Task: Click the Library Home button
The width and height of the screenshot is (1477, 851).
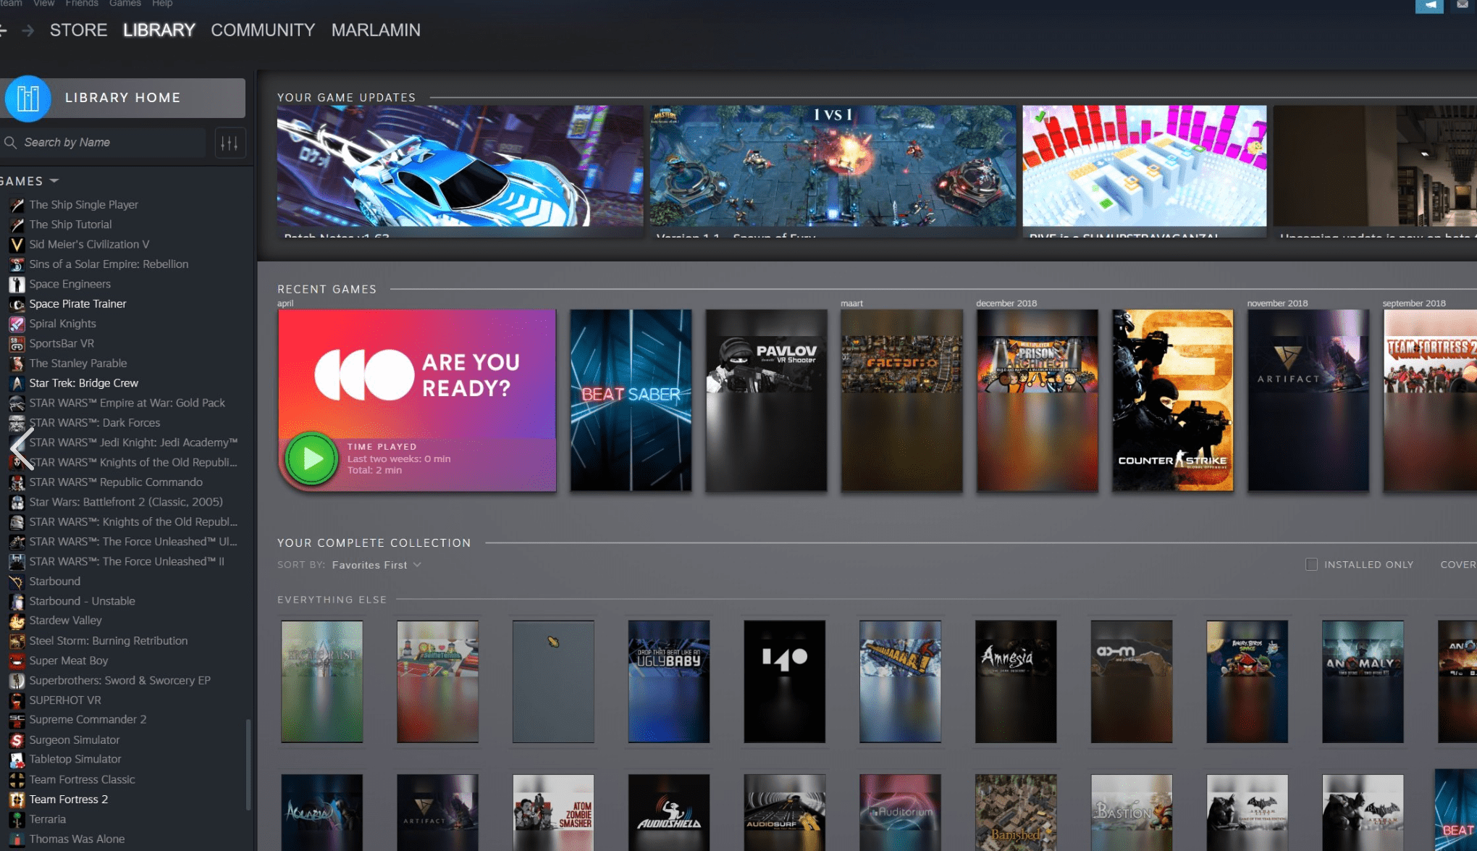Action: [123, 98]
